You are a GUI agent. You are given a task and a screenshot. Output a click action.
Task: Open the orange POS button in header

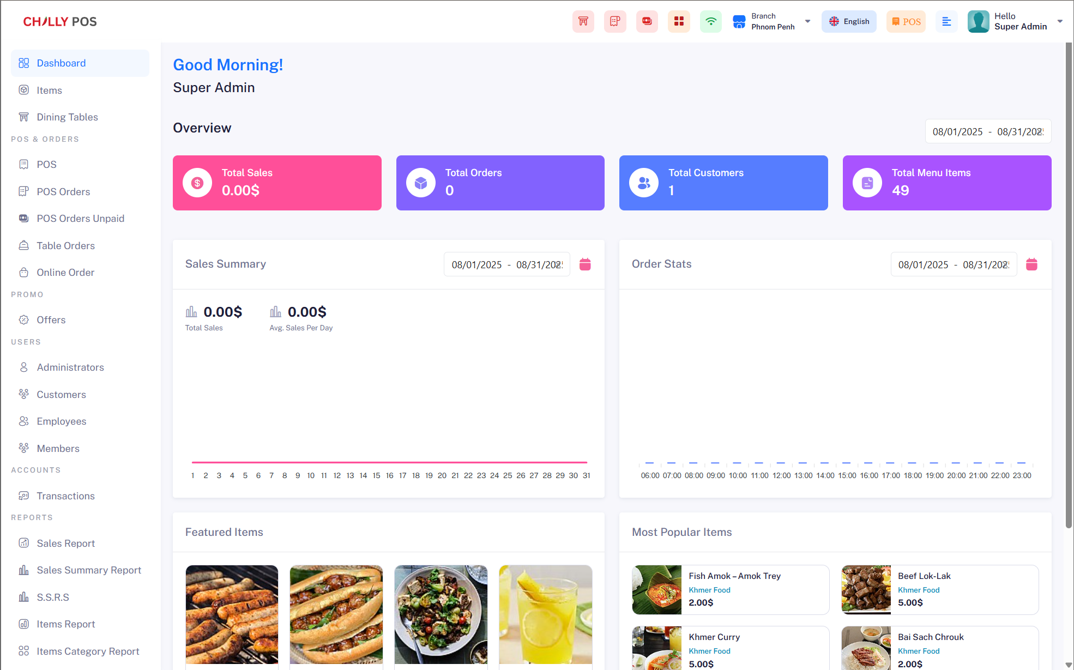click(x=906, y=22)
